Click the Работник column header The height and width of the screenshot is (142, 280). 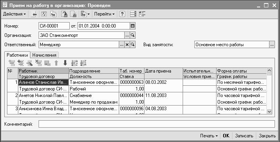[x=43, y=71]
